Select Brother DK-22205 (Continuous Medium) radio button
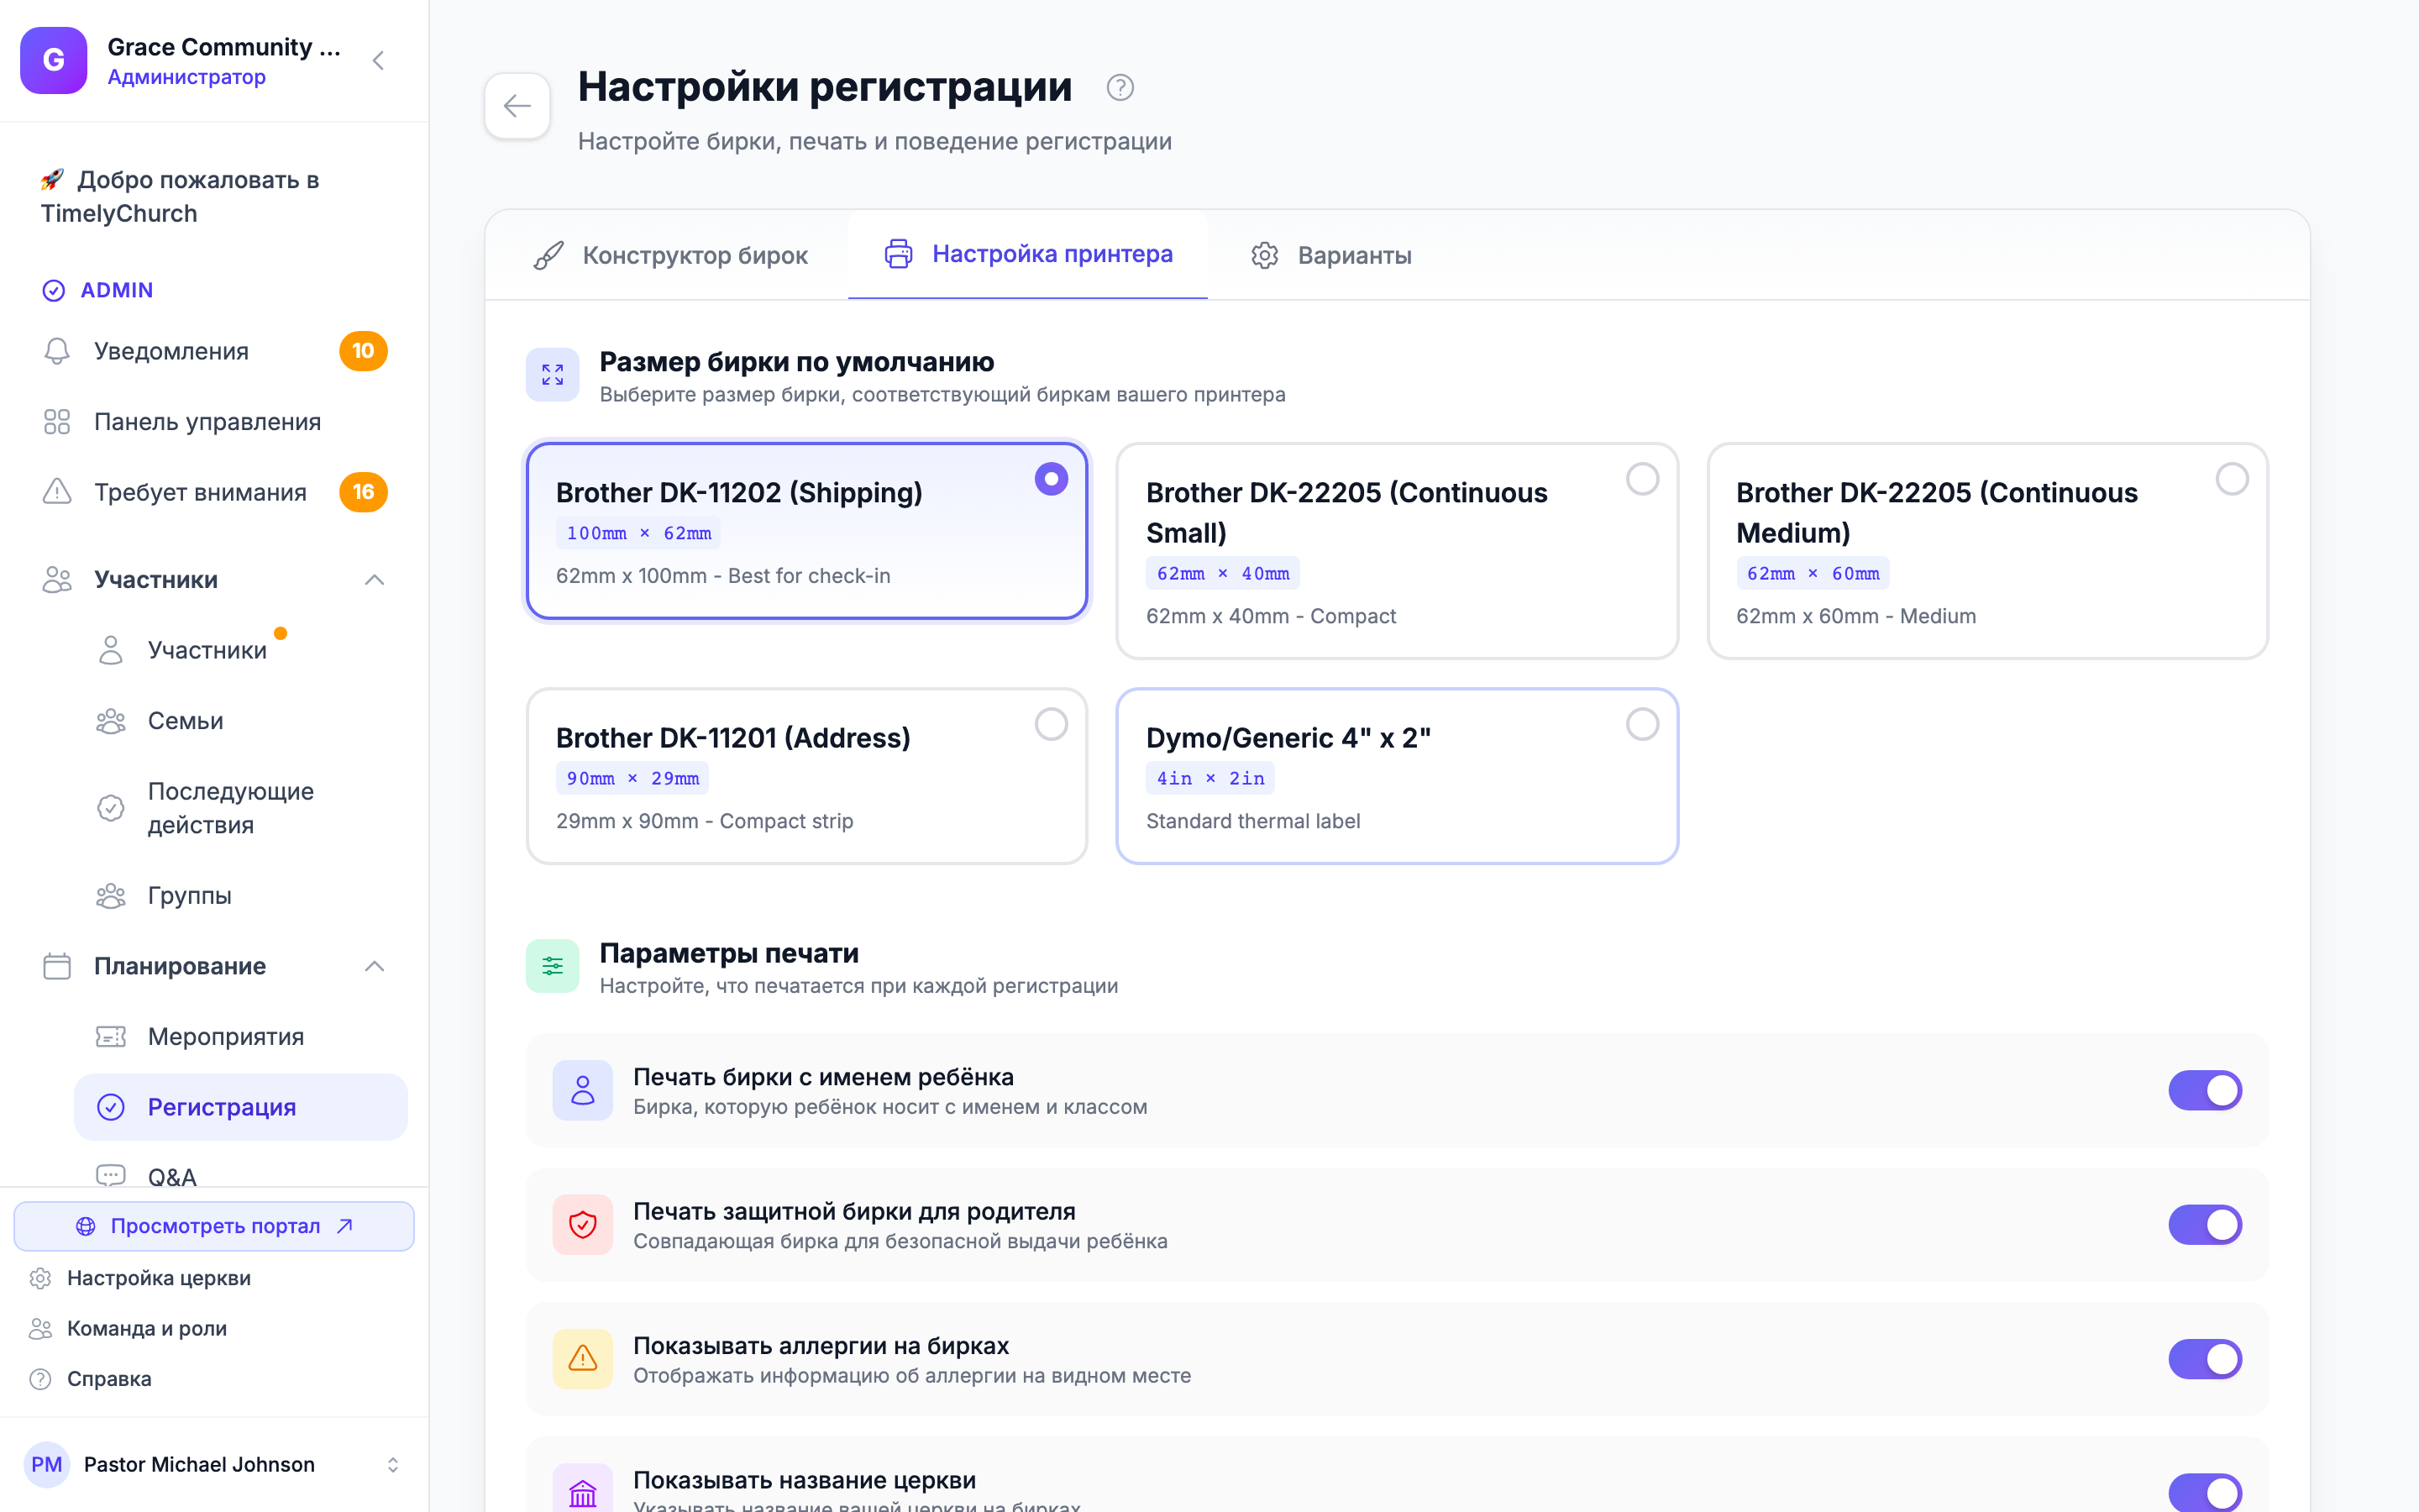 pyautogui.click(x=2232, y=479)
